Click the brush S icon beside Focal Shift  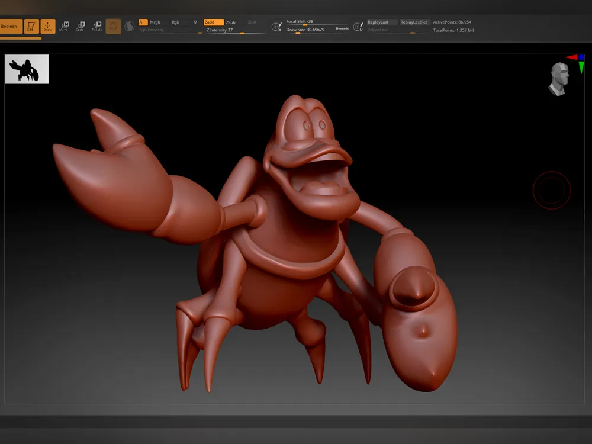pyautogui.click(x=276, y=27)
